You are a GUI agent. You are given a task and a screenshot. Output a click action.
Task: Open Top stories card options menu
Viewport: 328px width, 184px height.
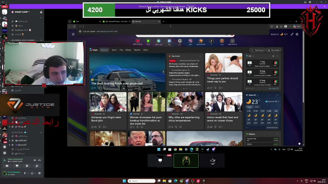[200, 56]
